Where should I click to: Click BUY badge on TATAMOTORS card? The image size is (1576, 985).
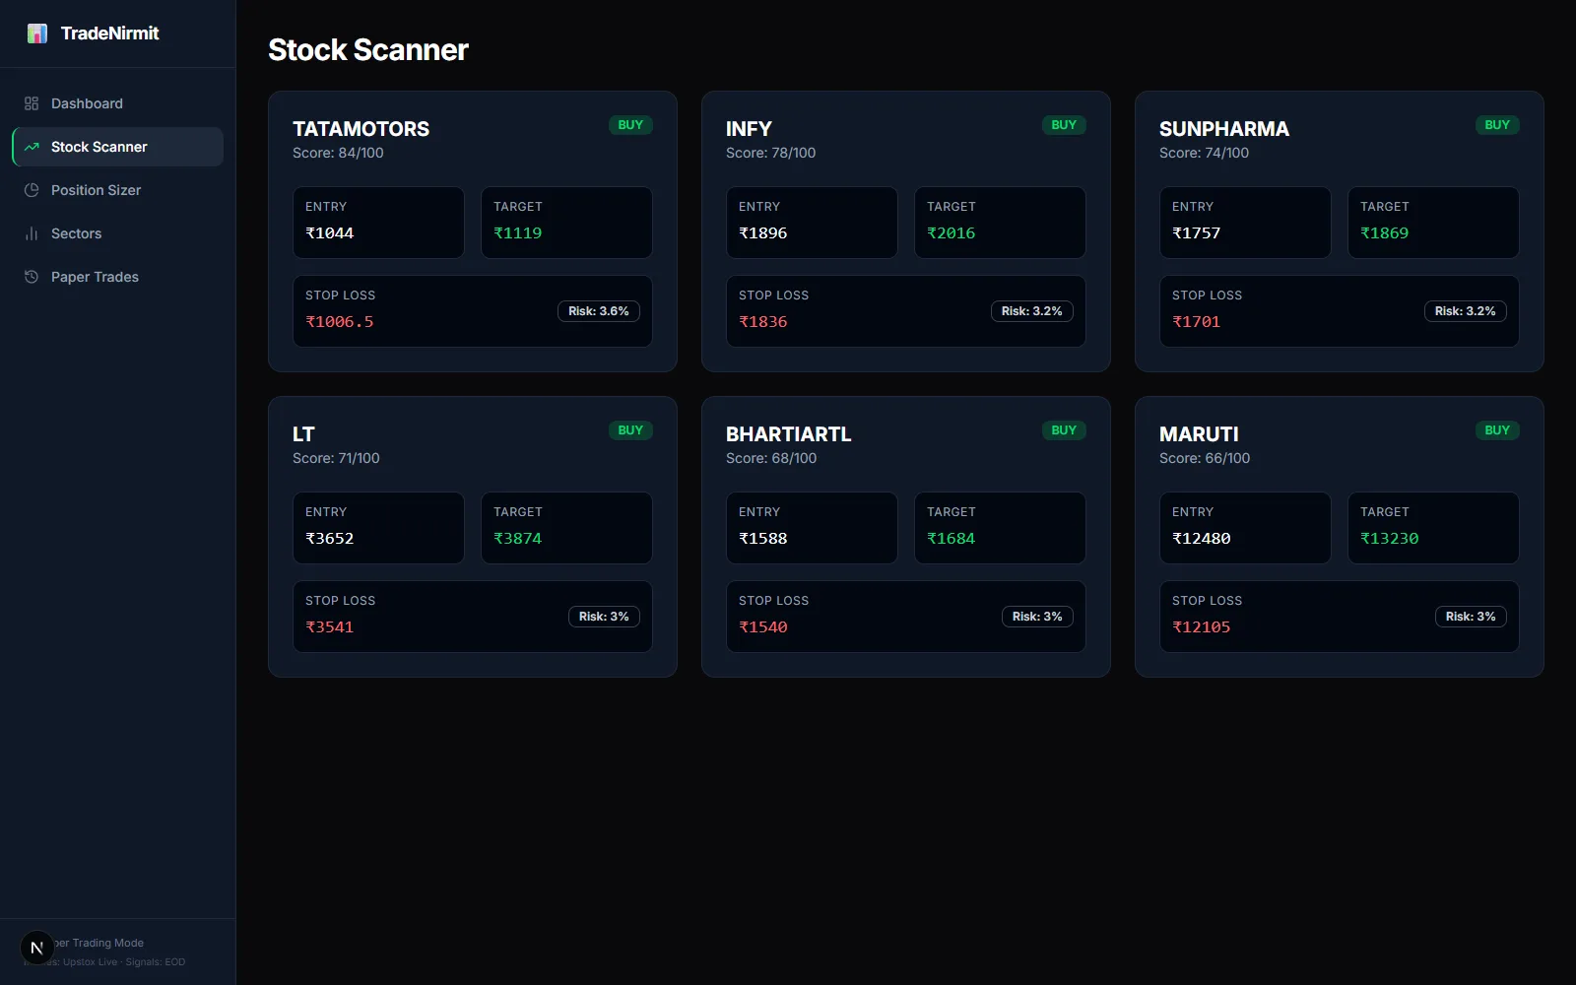coord(630,125)
